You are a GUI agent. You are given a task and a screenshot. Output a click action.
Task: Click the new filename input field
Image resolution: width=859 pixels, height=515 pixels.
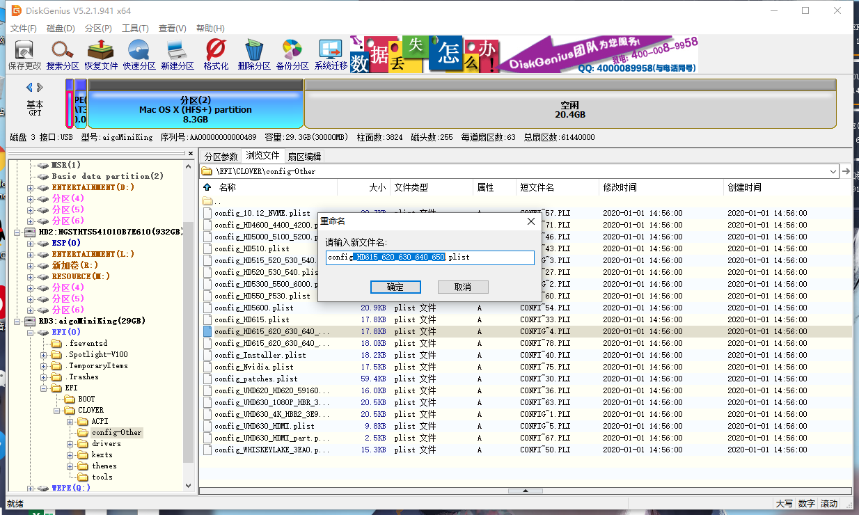click(429, 257)
